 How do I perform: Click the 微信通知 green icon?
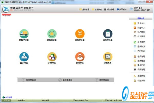pos(135,42)
